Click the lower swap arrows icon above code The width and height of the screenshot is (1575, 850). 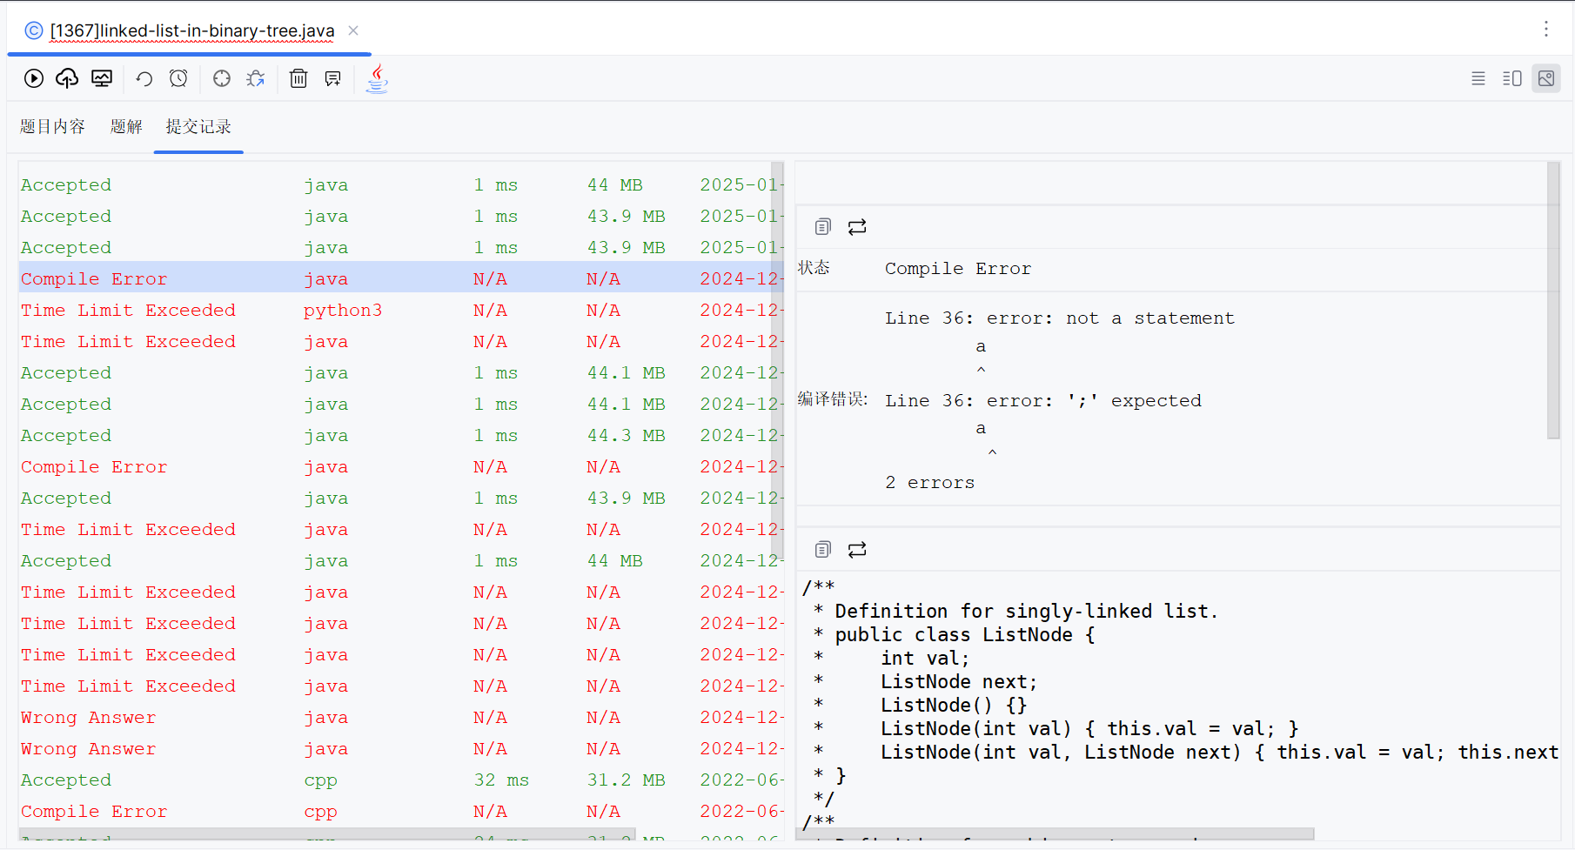coord(857,550)
